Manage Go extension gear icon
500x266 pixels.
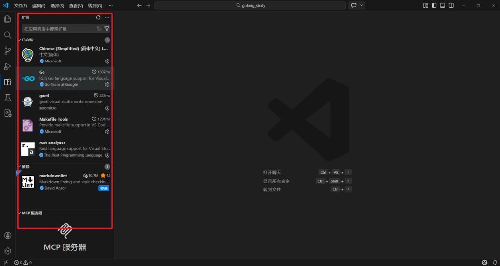tap(108, 85)
